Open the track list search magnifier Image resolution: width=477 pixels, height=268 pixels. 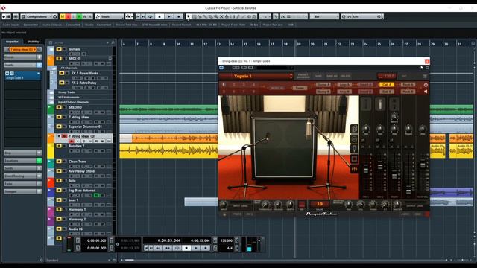tap(113, 43)
